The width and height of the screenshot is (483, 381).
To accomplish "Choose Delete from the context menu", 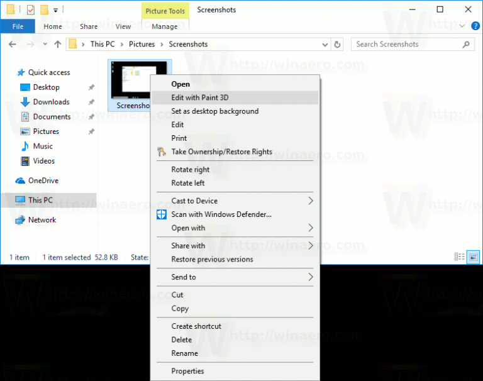I will pos(235,340).
